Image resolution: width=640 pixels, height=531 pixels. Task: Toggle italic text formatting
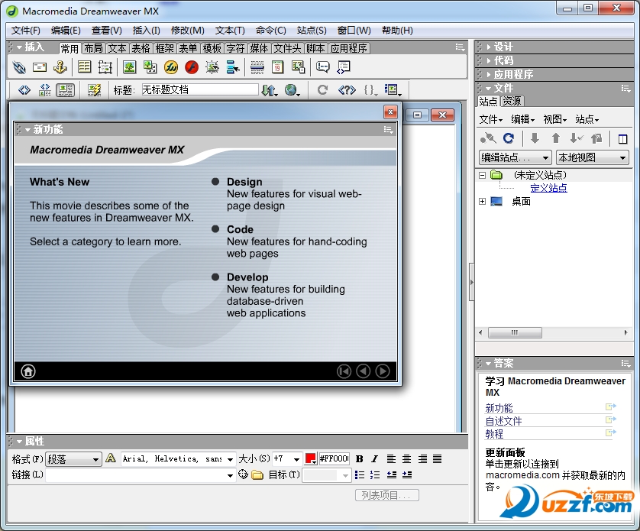375,458
